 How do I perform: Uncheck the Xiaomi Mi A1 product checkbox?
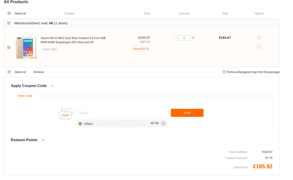(9, 48)
